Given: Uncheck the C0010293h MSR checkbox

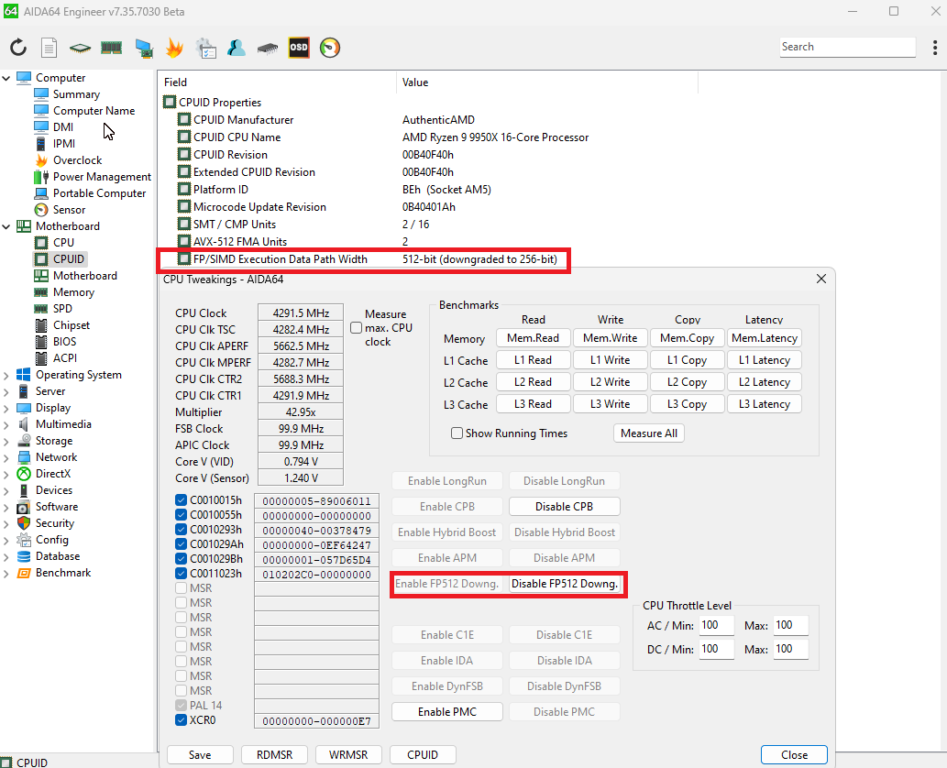Looking at the screenshot, I should pyautogui.click(x=181, y=530).
